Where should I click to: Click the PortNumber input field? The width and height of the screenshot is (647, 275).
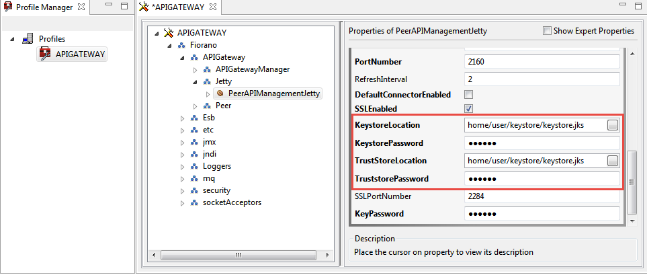542,62
